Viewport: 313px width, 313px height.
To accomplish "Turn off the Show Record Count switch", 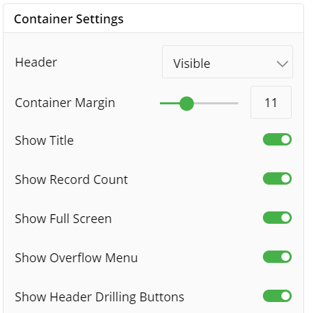I will tap(277, 178).
